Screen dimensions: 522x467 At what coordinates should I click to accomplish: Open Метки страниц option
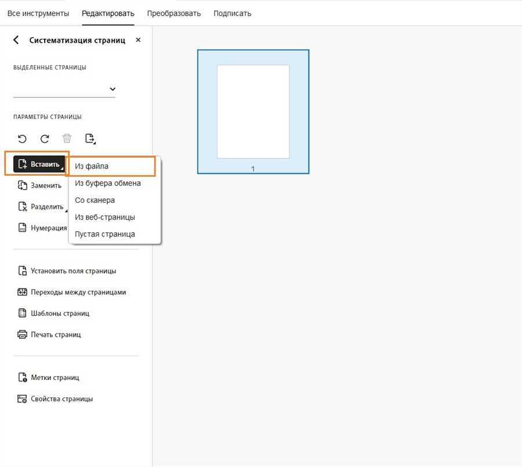point(49,378)
